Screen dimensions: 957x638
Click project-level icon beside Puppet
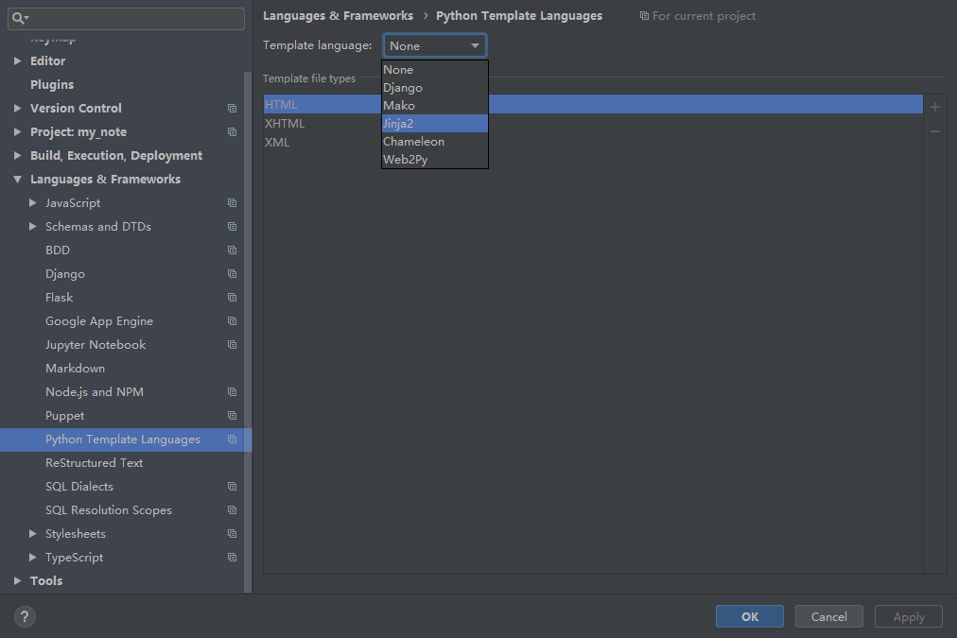coord(232,415)
